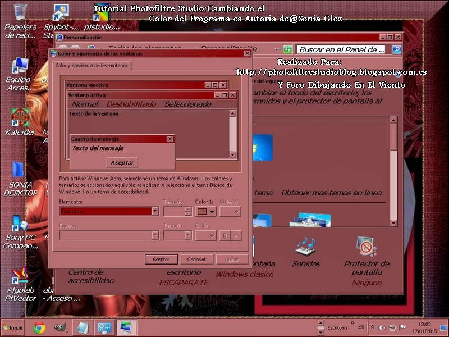
Task: Open the font Color dropdown
Action: (x=205, y=235)
